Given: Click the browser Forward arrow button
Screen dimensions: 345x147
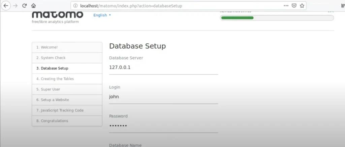Looking at the screenshot, I should pos(15,6).
